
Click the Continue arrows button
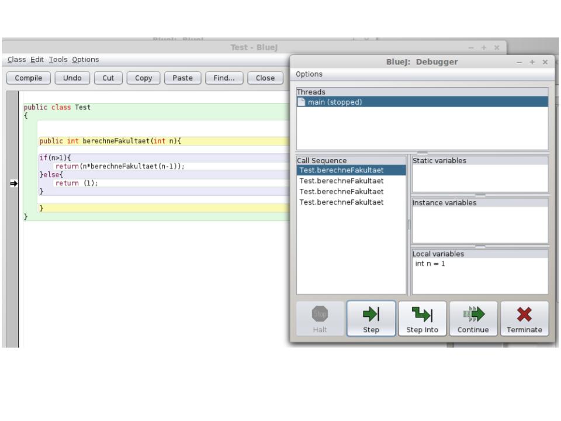(x=473, y=318)
